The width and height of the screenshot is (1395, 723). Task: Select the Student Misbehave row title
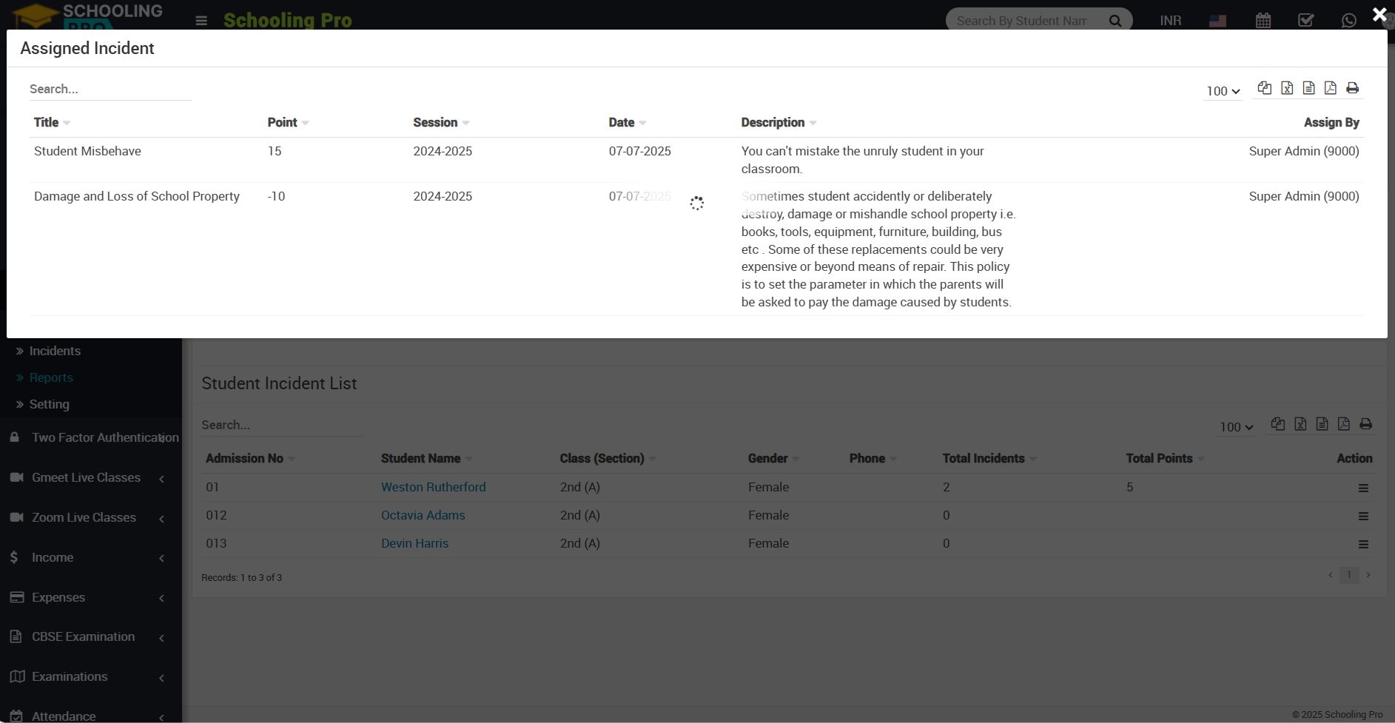tap(87, 151)
